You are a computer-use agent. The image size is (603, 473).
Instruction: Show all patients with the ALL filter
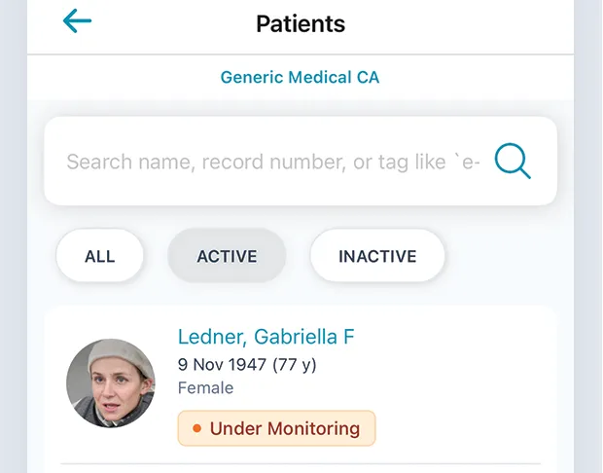[x=100, y=257]
